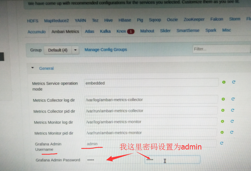Click the General section heading link
251x171 pixels.
pyautogui.click(x=47, y=69)
